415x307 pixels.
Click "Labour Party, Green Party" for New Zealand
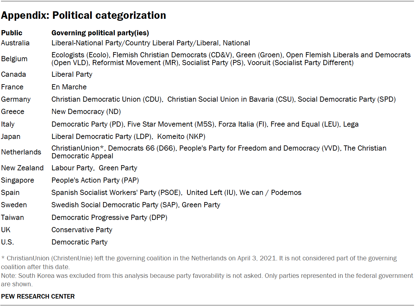94,168
